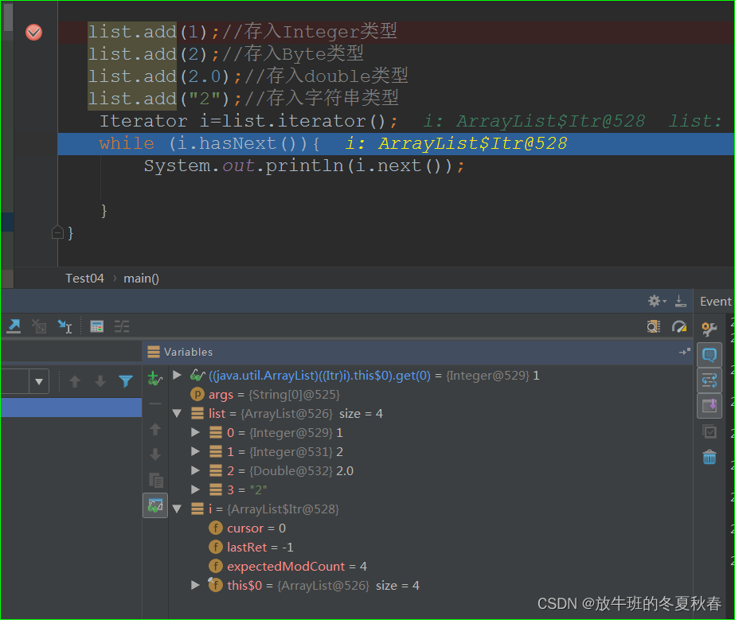Click the blue trash clear-all icon
This screenshot has width=735, height=620.
[x=710, y=457]
